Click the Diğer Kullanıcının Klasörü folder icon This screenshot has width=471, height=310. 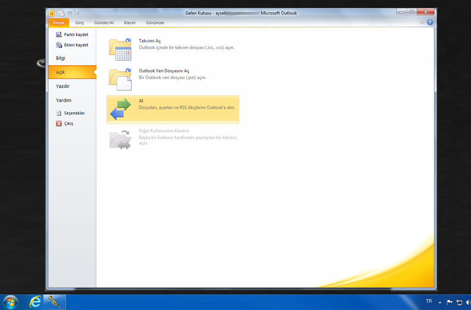120,140
